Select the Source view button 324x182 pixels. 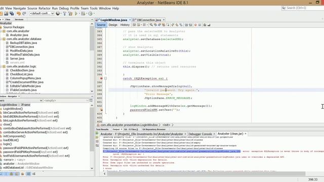coord(101,25)
